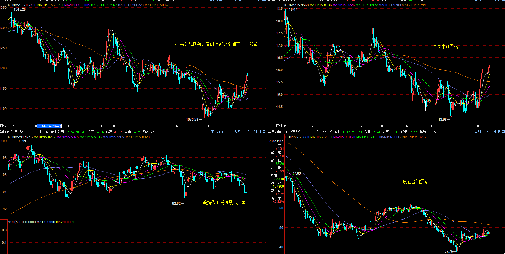
Task: Click the split-layout icon in USD index panel header
Action: [259, 131]
